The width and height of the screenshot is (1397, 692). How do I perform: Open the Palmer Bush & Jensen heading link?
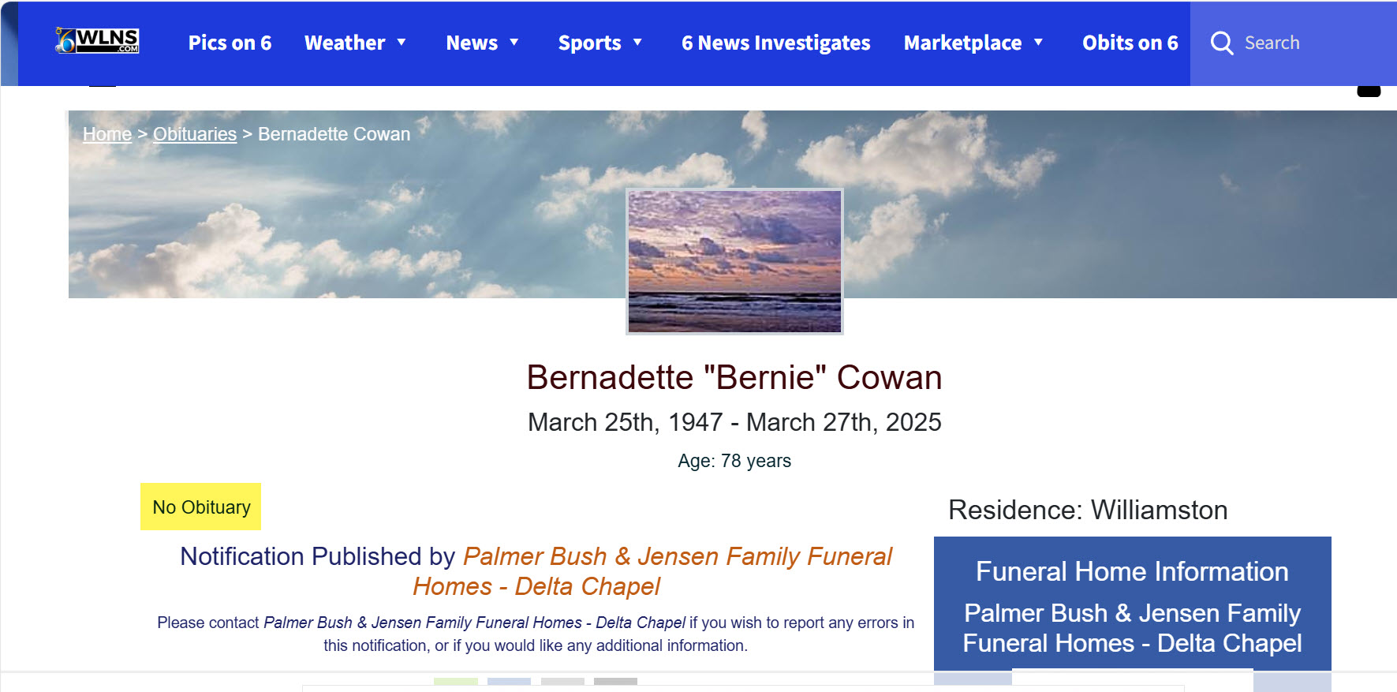pyautogui.click(x=653, y=571)
